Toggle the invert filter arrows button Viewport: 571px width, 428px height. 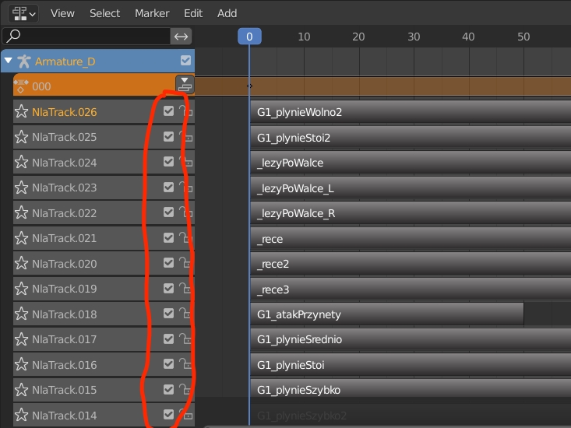(181, 37)
